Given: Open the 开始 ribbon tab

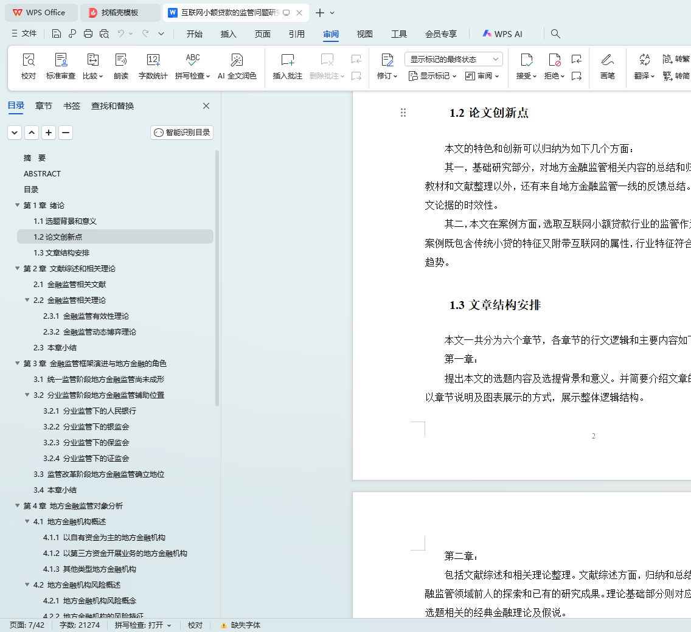Looking at the screenshot, I should point(195,34).
